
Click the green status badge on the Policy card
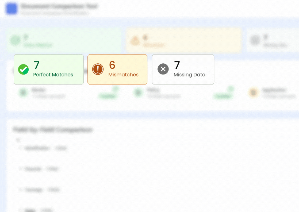coord(223,96)
